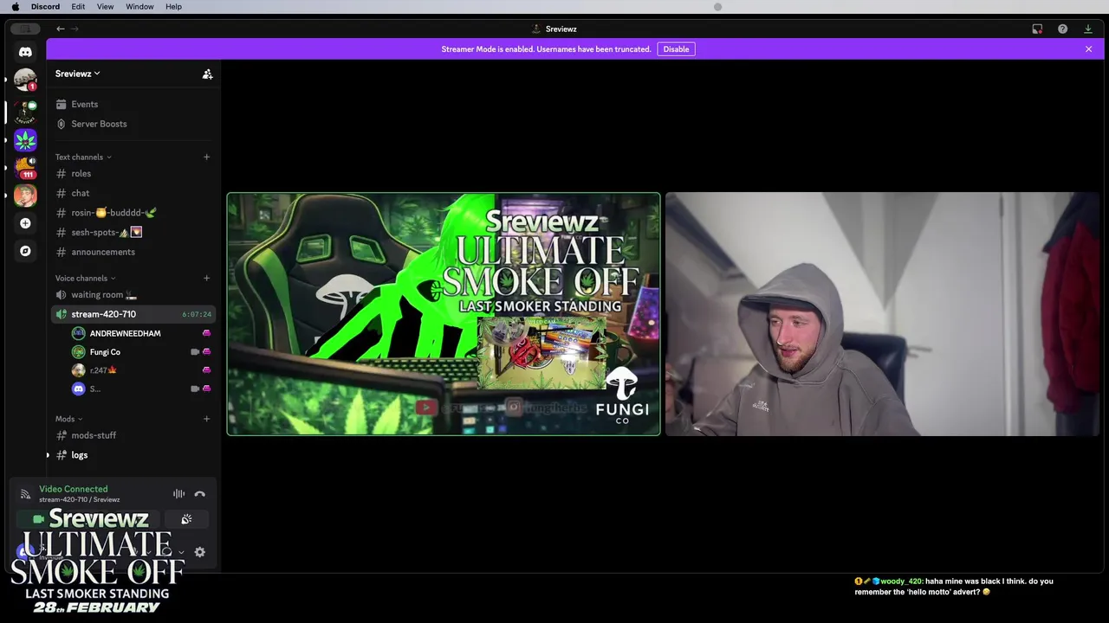This screenshot has width=1109, height=623.
Task: Click the invite people icon beside Sreviewz
Action: coord(207,74)
